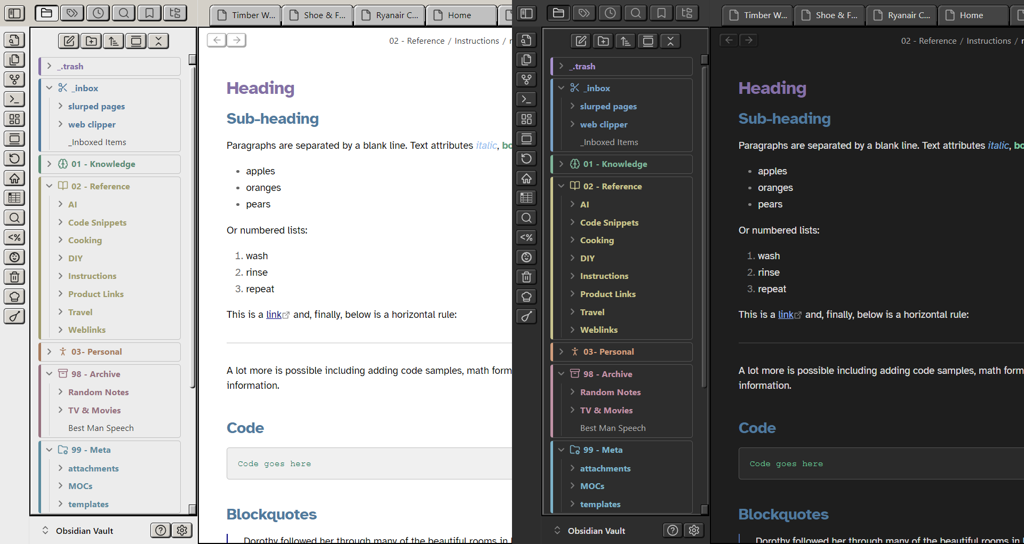Viewport: 1024px width, 544px height.
Task: Click magnifier search icon in light ribbon
Action: point(14,218)
